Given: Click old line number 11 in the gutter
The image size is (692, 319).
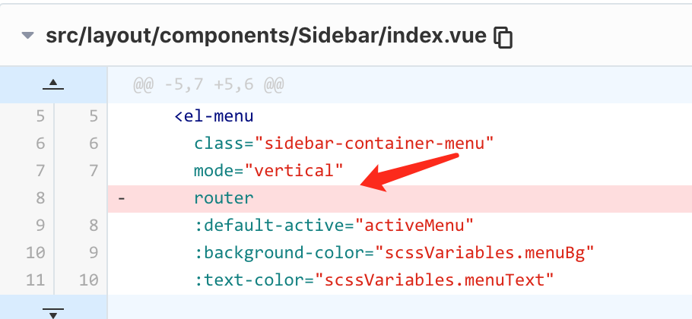Looking at the screenshot, I should (36, 280).
